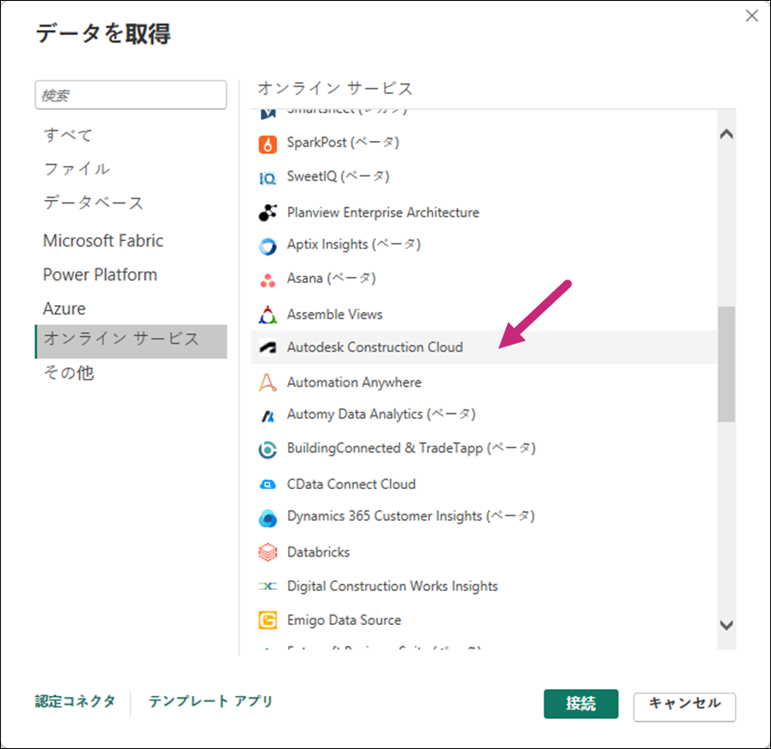Click the 検索 search box
The height and width of the screenshot is (749, 771).
(x=131, y=95)
